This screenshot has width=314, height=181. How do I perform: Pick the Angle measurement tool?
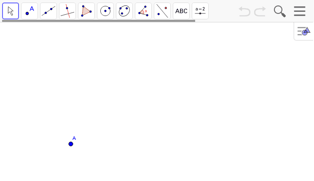click(143, 11)
